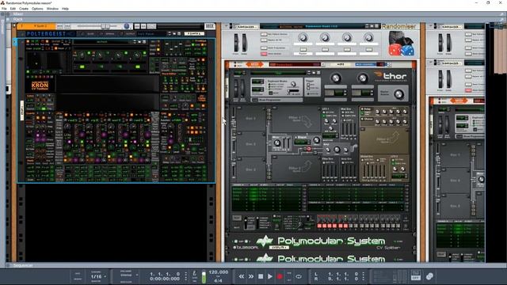Viewport: 507px width, 285px height.
Task: Click the first large Thor rotary knob
Action: (336, 78)
